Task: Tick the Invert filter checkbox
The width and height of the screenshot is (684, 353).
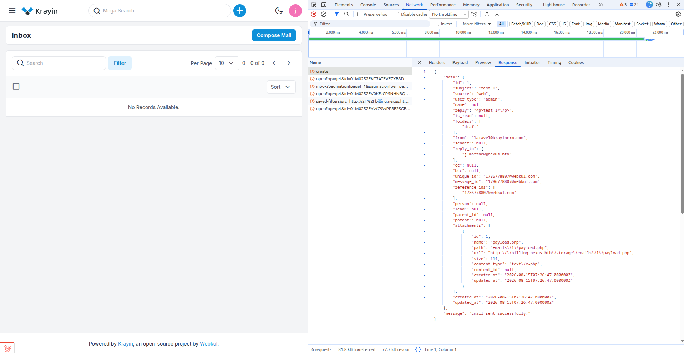Action: pos(437,24)
